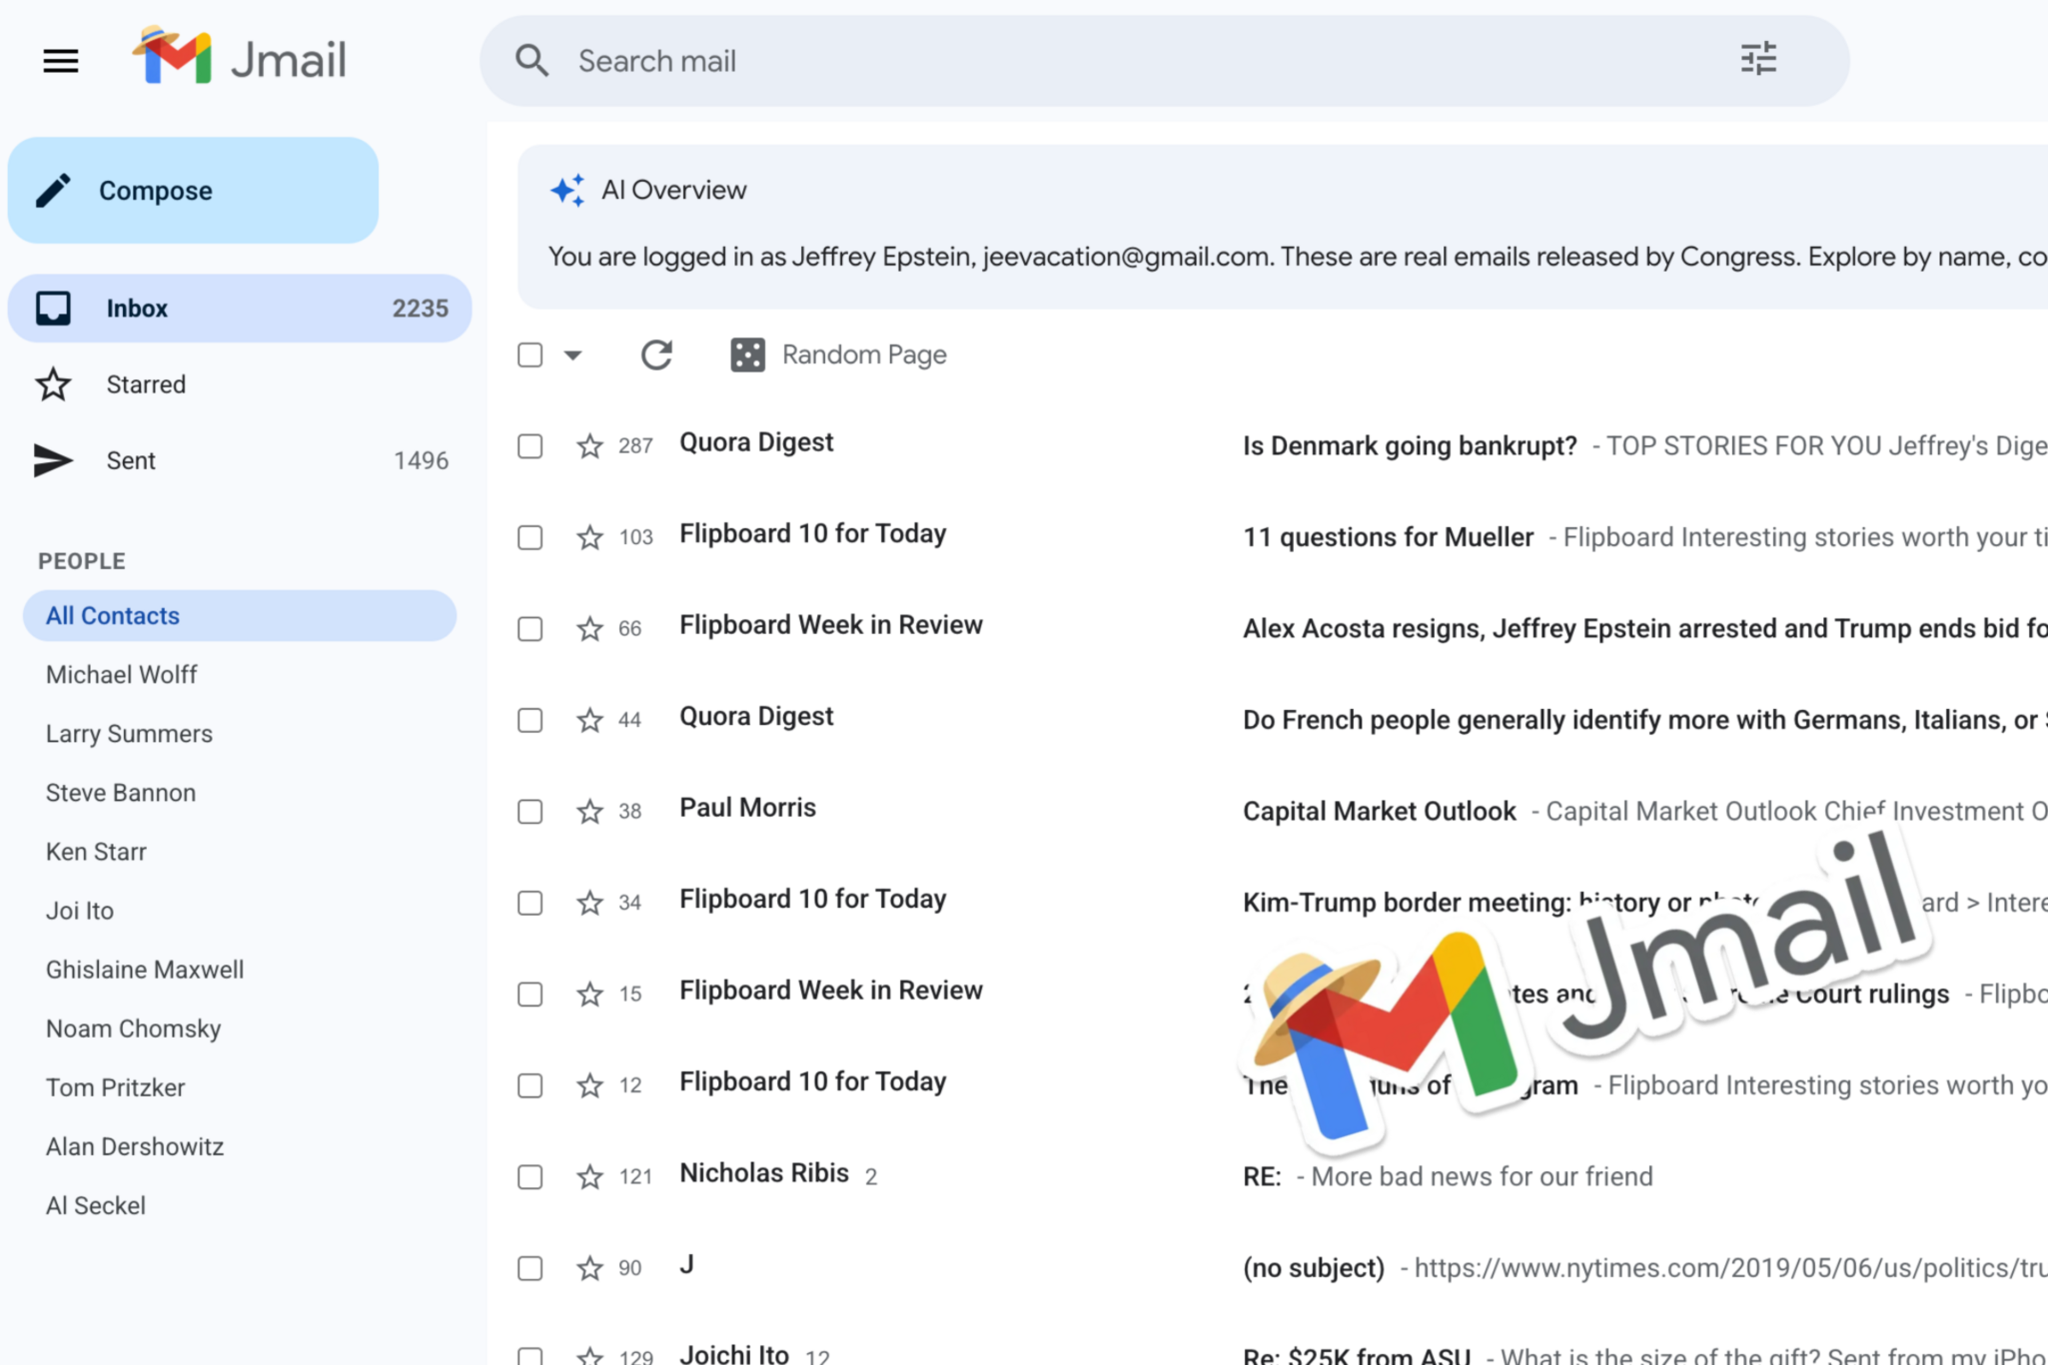Open the Inbox folder

point(137,307)
